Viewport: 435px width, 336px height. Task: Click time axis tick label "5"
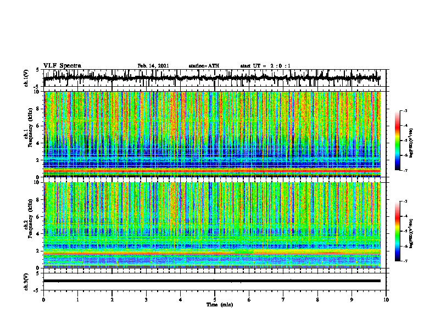click(x=215, y=300)
